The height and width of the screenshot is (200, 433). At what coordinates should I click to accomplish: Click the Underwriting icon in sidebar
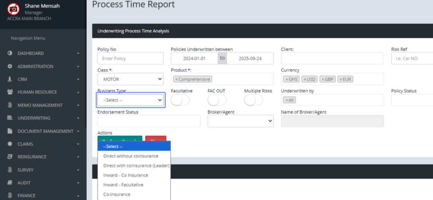point(10,118)
